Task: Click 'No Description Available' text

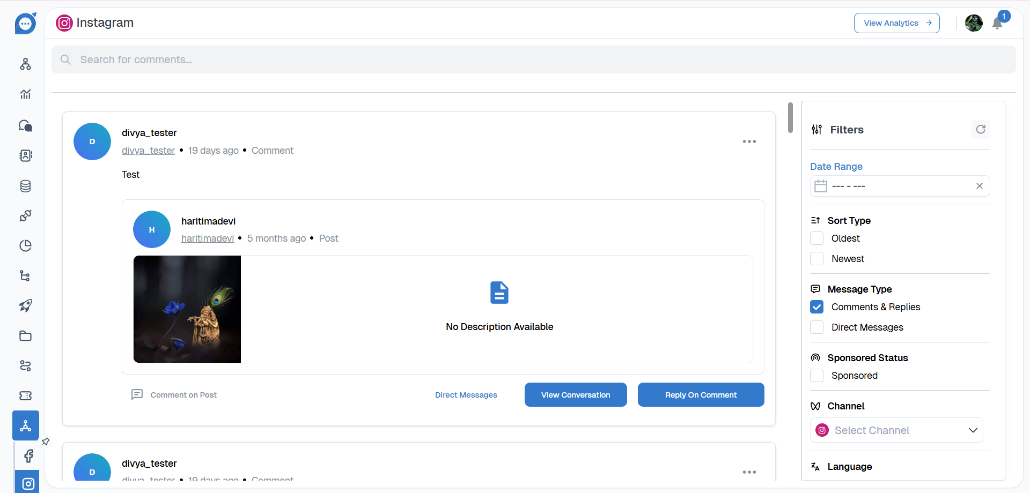Action: [499, 327]
